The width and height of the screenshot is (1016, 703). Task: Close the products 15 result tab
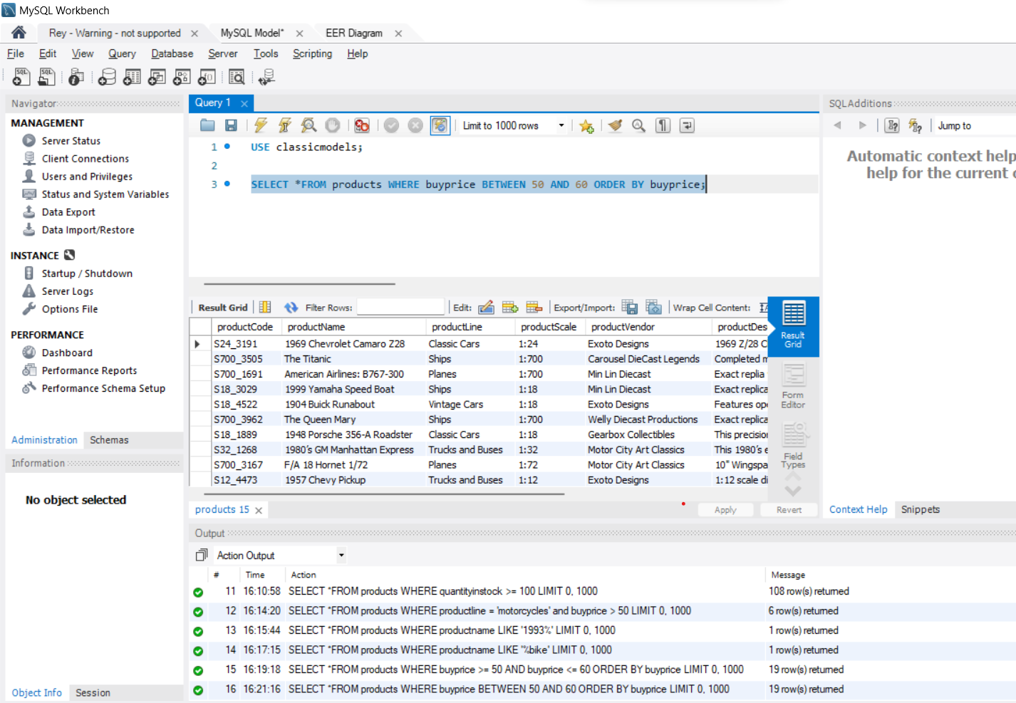tap(259, 511)
